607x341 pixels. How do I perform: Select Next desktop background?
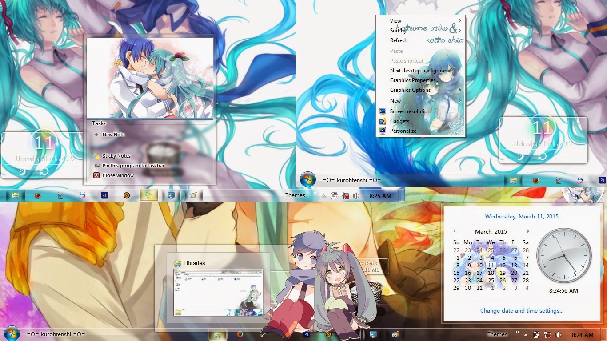[420, 71]
